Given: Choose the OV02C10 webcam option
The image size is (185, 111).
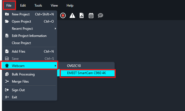Looking at the screenshot, I should (x=74, y=66).
